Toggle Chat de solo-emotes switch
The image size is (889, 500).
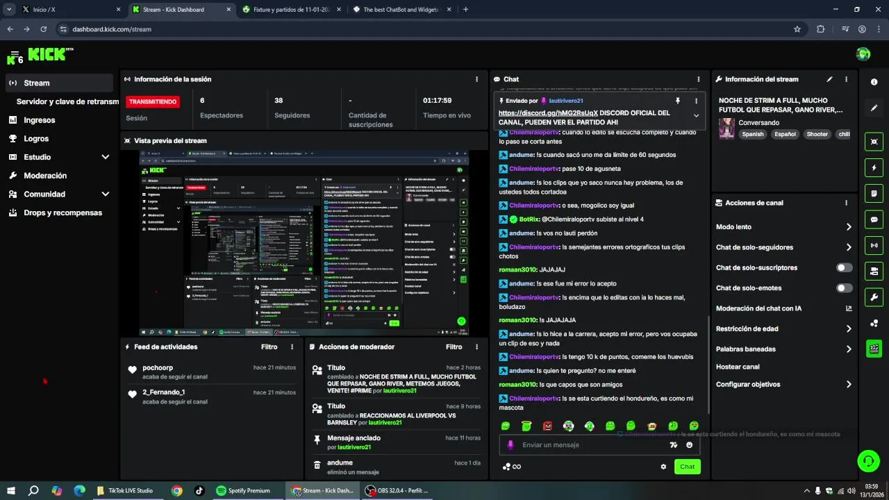point(845,287)
